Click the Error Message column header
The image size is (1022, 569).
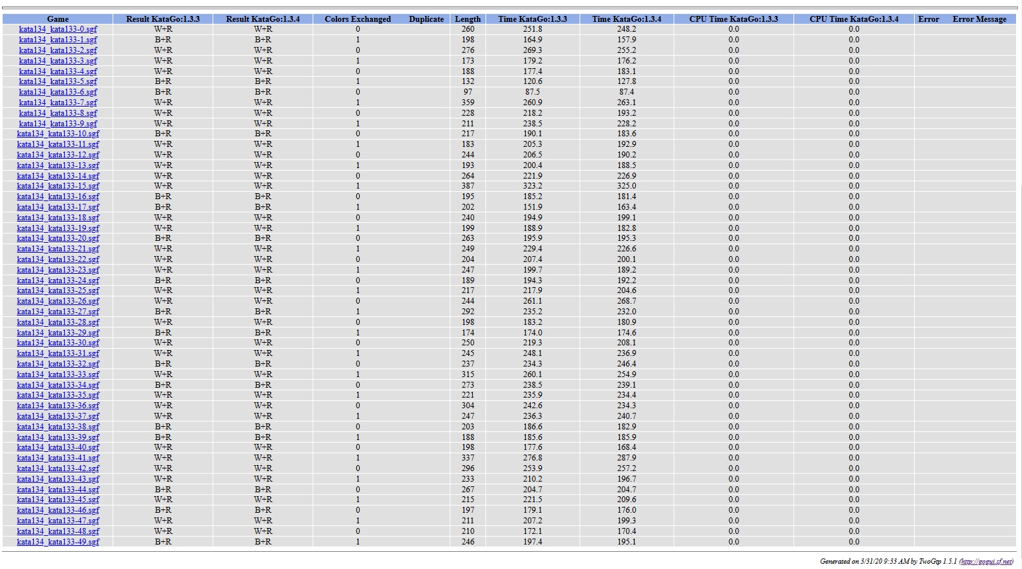pyautogui.click(x=979, y=19)
